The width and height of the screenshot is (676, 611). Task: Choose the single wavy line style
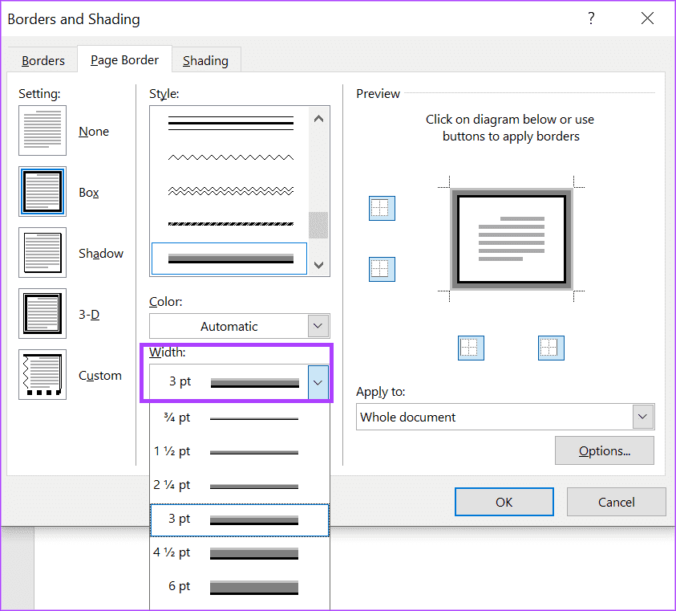pyautogui.click(x=231, y=157)
